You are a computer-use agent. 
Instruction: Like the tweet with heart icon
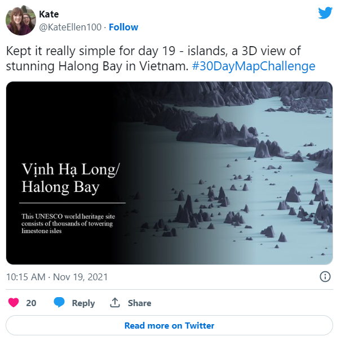tap(14, 303)
